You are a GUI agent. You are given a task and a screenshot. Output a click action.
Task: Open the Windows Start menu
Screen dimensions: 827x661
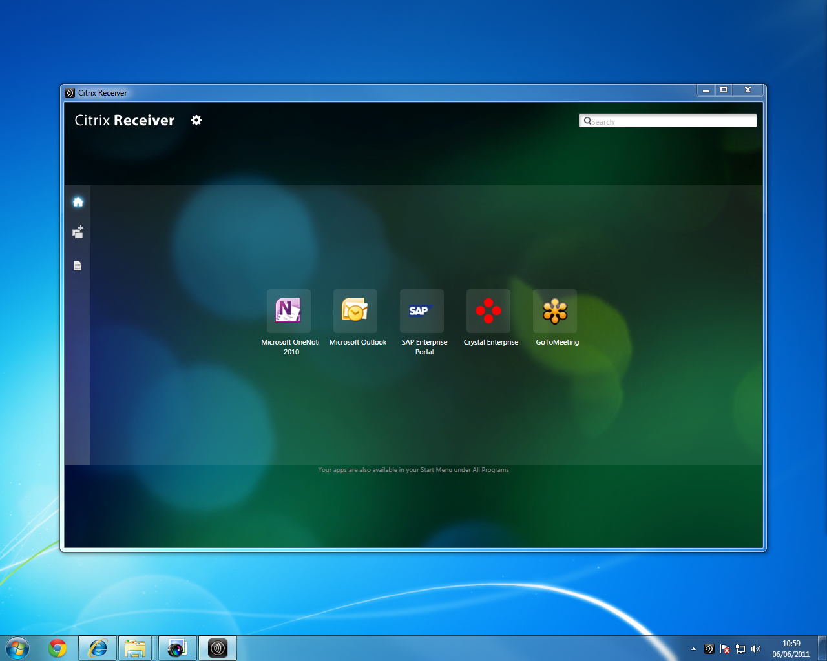pos(17,648)
